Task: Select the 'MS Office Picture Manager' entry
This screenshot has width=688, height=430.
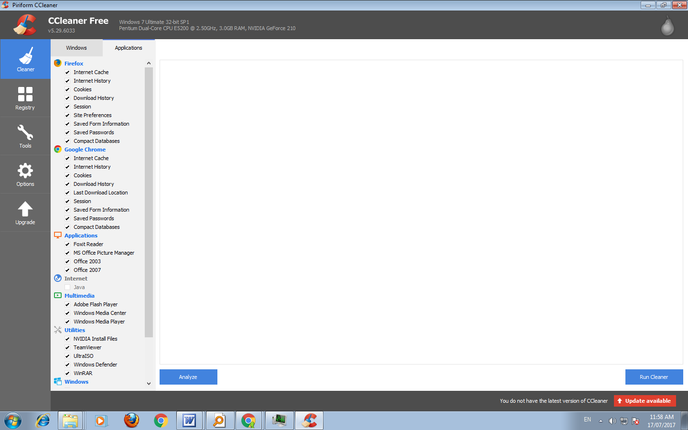Action: point(104,253)
